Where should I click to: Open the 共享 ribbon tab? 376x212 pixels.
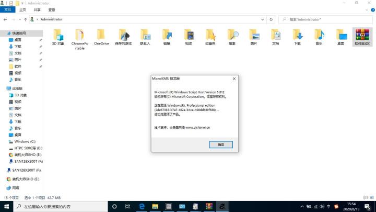tap(37, 10)
